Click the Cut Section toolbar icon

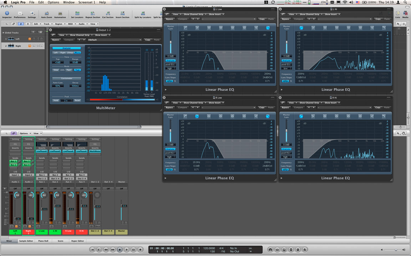tap(108, 15)
